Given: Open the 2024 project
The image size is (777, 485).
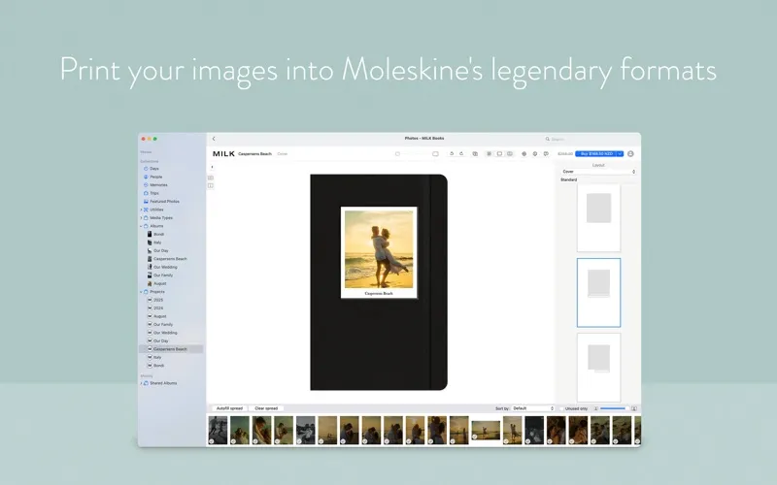Looking at the screenshot, I should pos(157,308).
